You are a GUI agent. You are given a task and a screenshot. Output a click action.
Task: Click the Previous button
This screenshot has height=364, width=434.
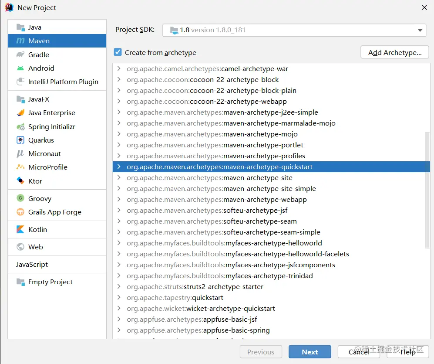coord(261,352)
